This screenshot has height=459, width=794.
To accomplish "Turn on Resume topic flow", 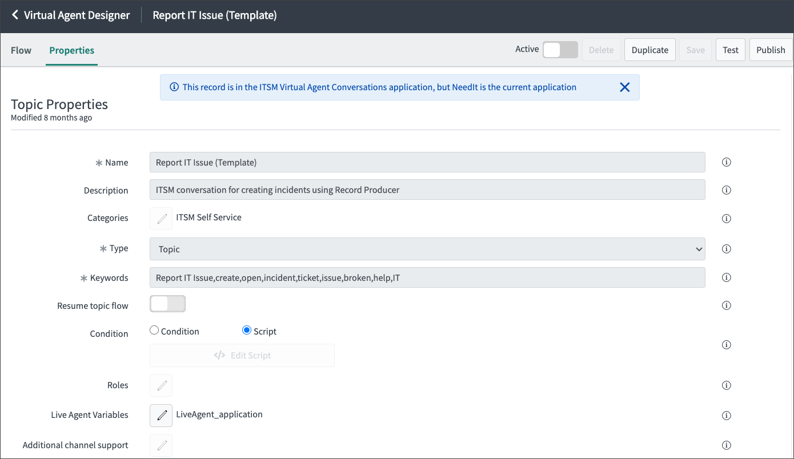I will click(x=167, y=304).
